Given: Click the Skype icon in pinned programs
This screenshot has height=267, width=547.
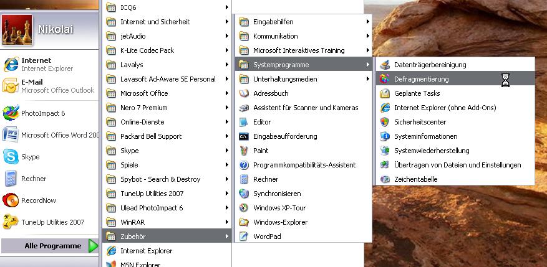Looking at the screenshot, I should 11,157.
